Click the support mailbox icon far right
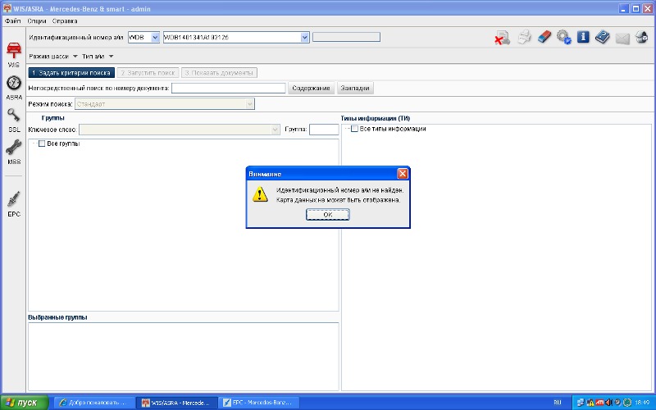The image size is (656, 410). point(642,37)
